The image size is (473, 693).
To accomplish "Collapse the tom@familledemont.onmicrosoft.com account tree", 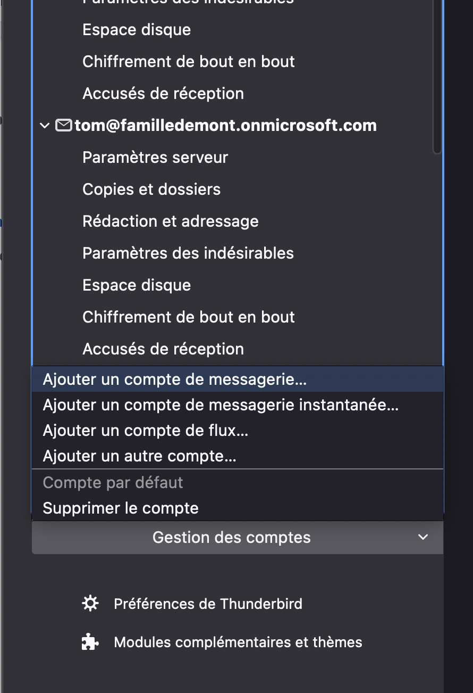I will click(x=44, y=126).
